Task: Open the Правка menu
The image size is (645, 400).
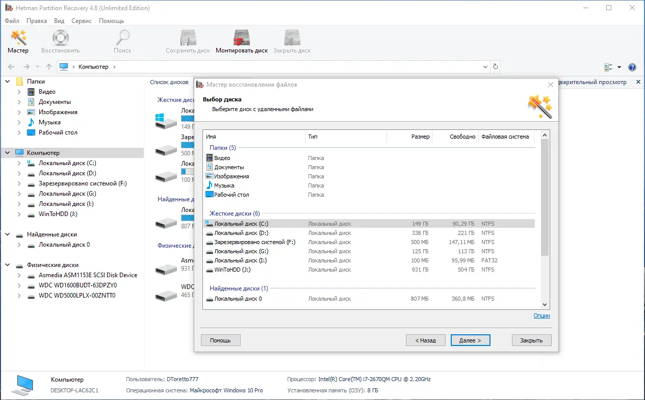Action: click(x=37, y=21)
